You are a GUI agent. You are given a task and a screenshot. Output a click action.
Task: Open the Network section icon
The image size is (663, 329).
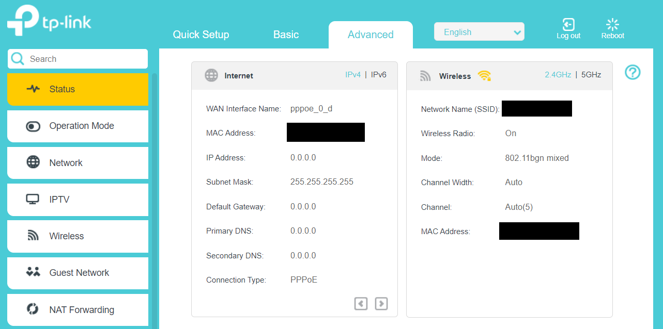[33, 162]
